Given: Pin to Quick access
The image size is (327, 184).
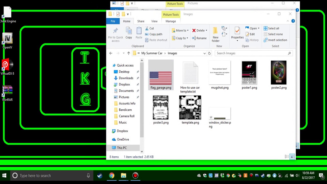Looking at the screenshot, I should click(115, 35).
